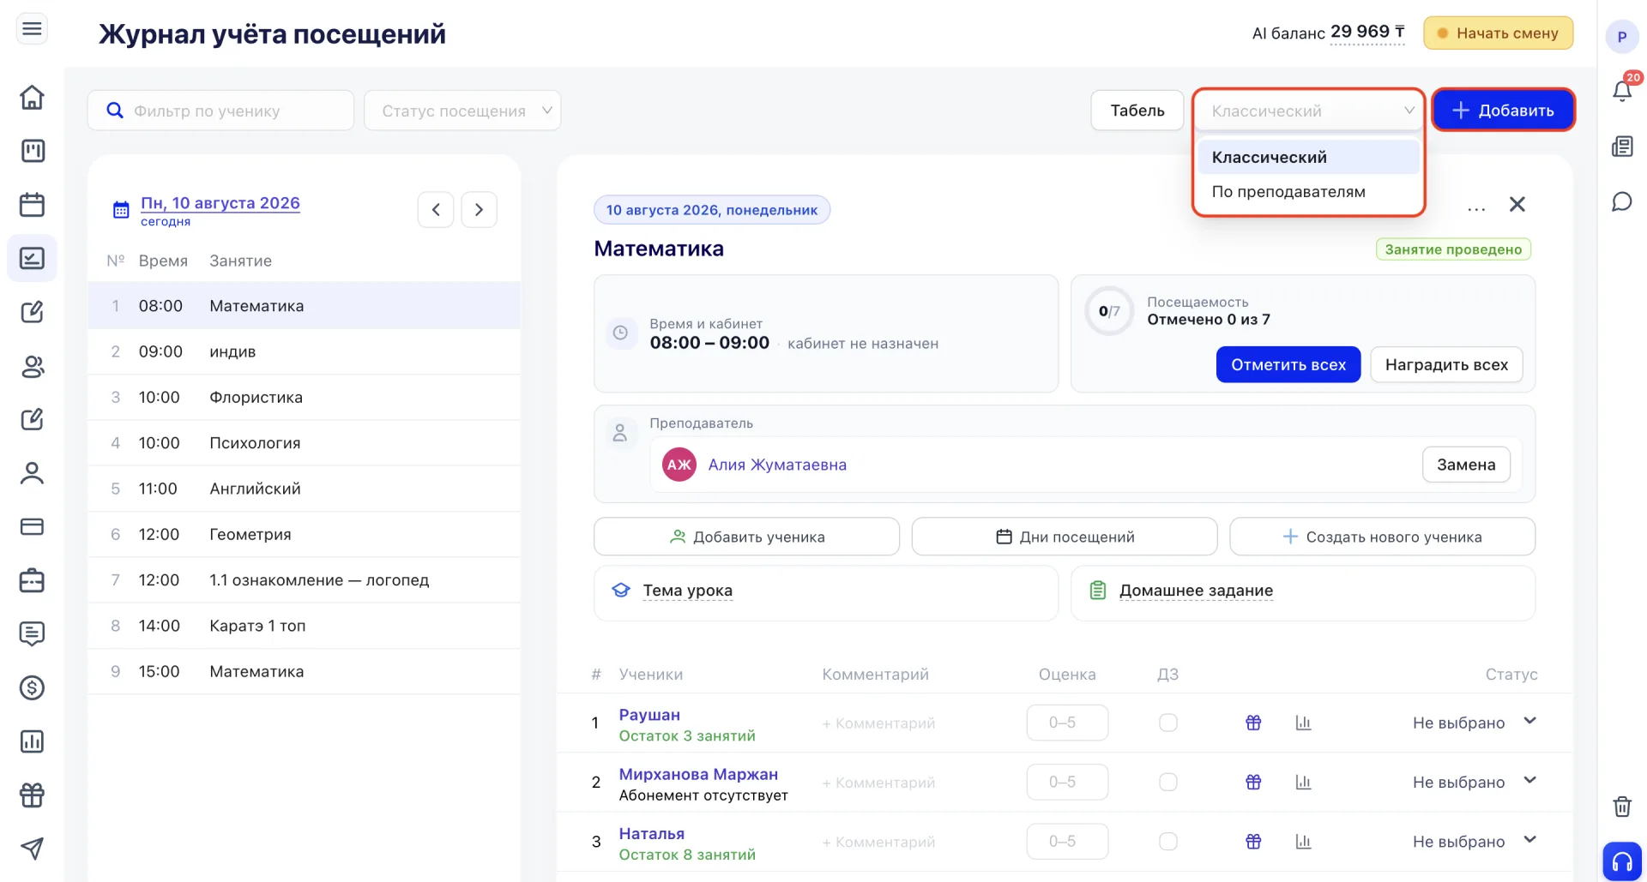
Task: Open the bar chart reports sidebar icon
Action: point(32,741)
